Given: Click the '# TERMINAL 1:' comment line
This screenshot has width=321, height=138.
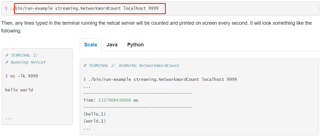Looking at the screenshot, I should coord(22,55).
